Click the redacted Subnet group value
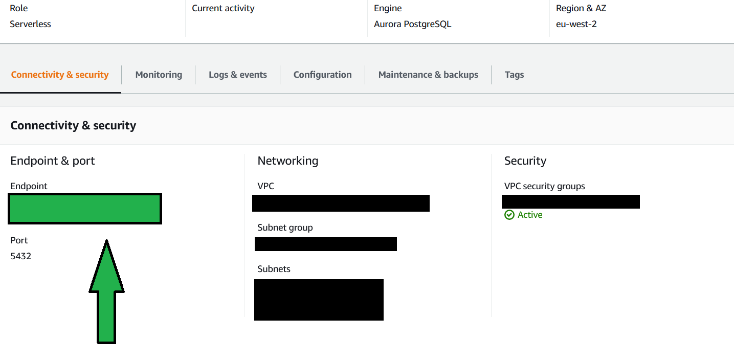The height and width of the screenshot is (362, 734). pyautogui.click(x=325, y=244)
